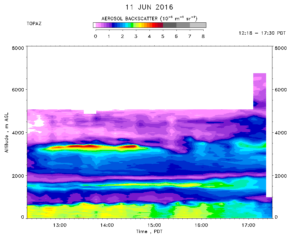Click the colorbar tick label "4"

(x=149, y=36)
